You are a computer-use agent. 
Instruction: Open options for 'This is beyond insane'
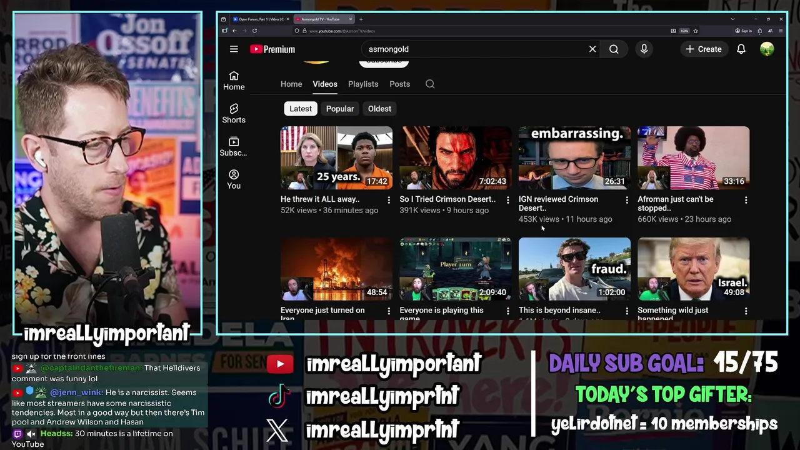pos(627,311)
